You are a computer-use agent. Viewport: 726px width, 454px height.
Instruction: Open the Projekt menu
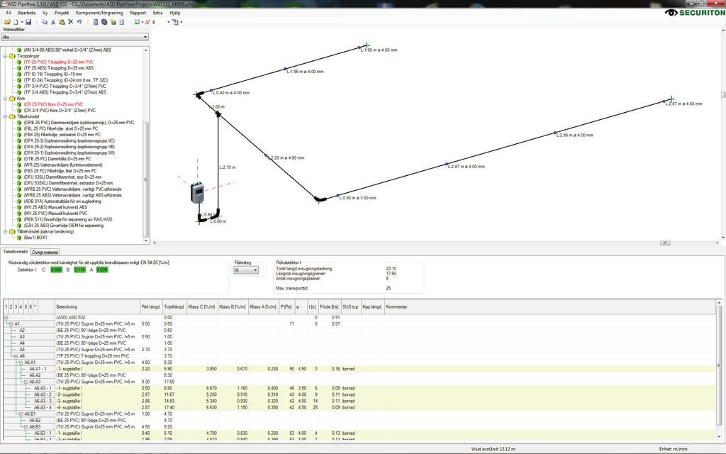[62, 13]
